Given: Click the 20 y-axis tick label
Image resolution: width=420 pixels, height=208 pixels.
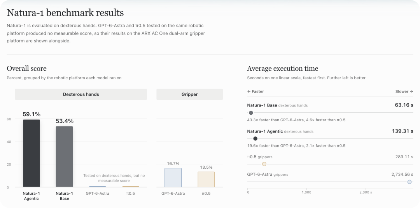Looking at the screenshot, I should [x=9, y=164].
